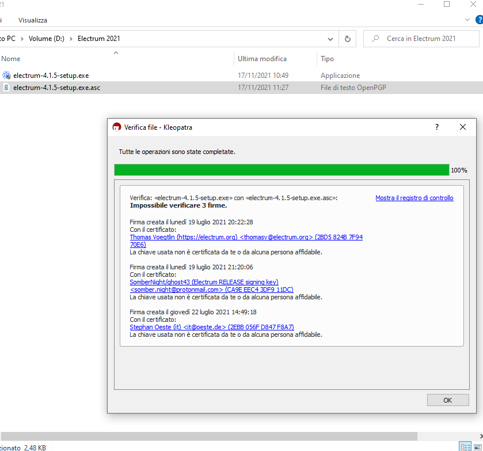This screenshot has width=483, height=451.
Task: Click the 17/11/2021 10:49 date cell
Action: [x=263, y=76]
